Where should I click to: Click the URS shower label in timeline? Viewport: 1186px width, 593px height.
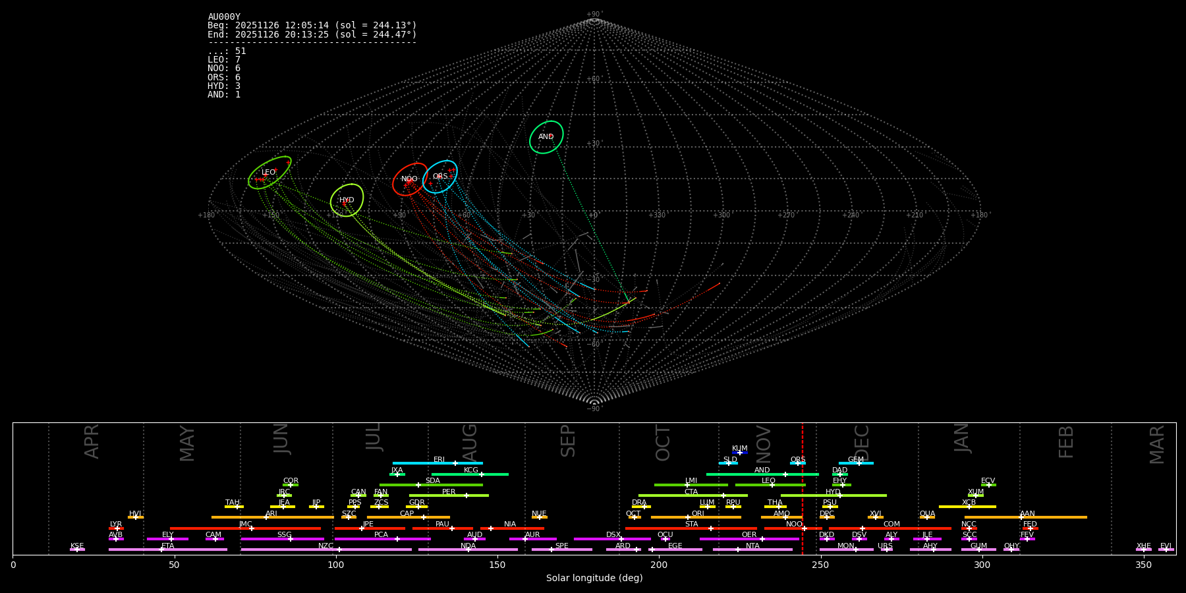tap(885, 546)
